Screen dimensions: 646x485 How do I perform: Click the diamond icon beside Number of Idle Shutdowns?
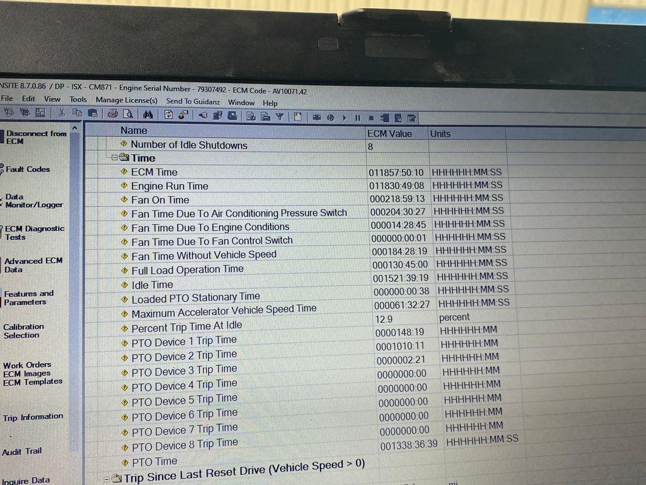(124, 143)
